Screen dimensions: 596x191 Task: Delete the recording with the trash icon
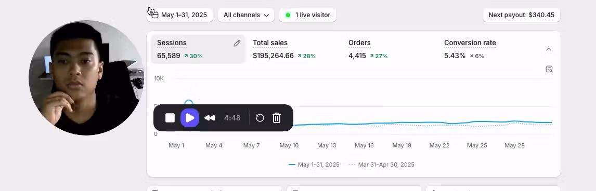[x=277, y=118]
